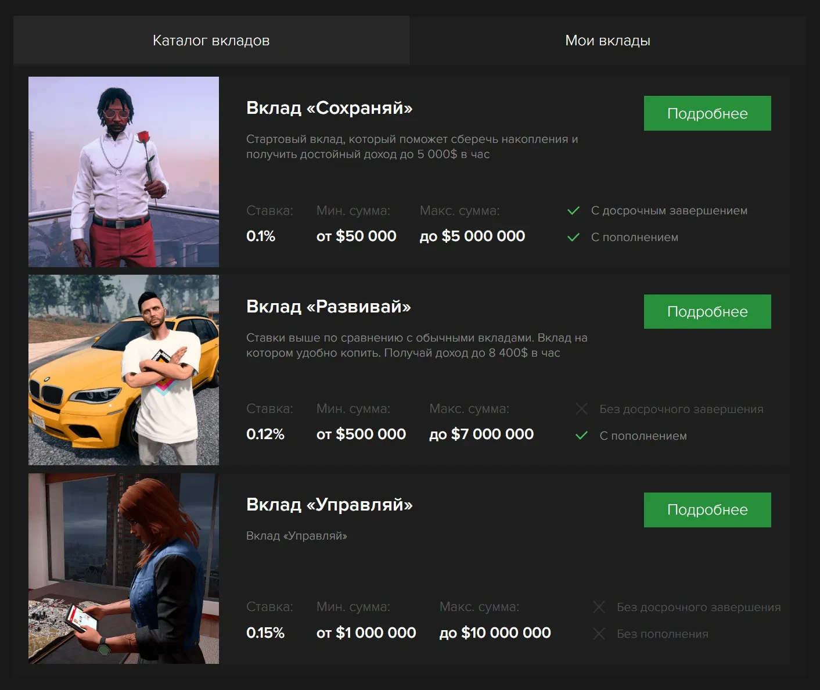Click «Управляй» text Без досрочного завершения
Viewport: 820px width, 690px height.
(x=699, y=608)
